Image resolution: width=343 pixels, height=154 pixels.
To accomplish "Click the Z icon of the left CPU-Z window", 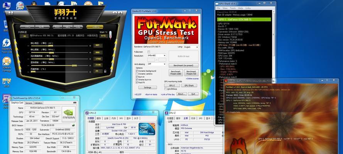I will [x=87, y=113].
